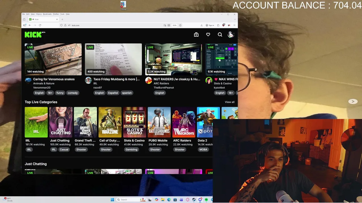Open a new browser tab
Image resolution: width=362 pixels, height=203 pixels.
coord(62,19)
